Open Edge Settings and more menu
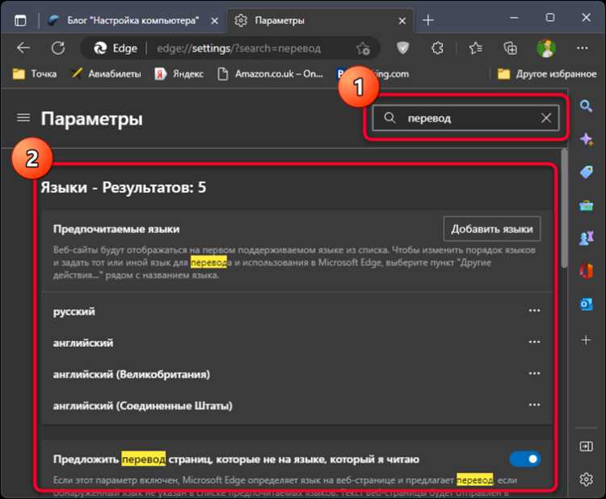 tap(582, 48)
